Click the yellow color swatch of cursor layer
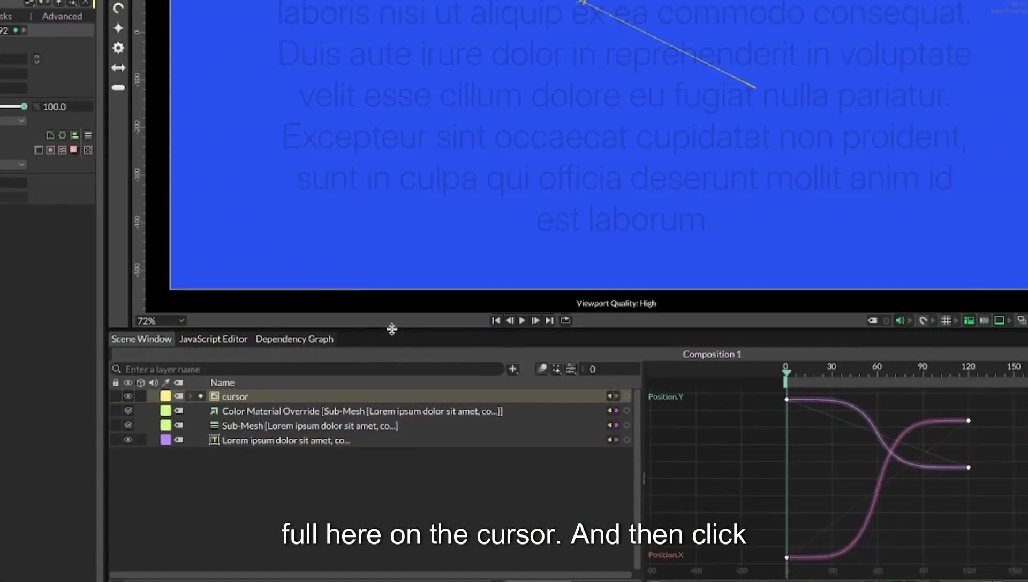The width and height of the screenshot is (1028, 582). [165, 396]
